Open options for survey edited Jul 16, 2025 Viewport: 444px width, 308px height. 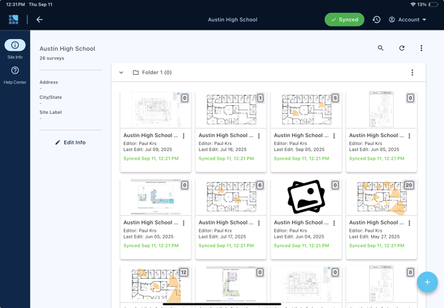click(259, 136)
